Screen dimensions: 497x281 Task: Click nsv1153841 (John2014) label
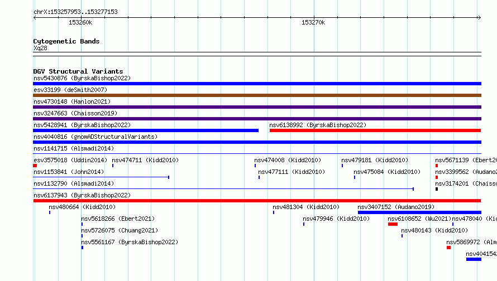(69, 172)
